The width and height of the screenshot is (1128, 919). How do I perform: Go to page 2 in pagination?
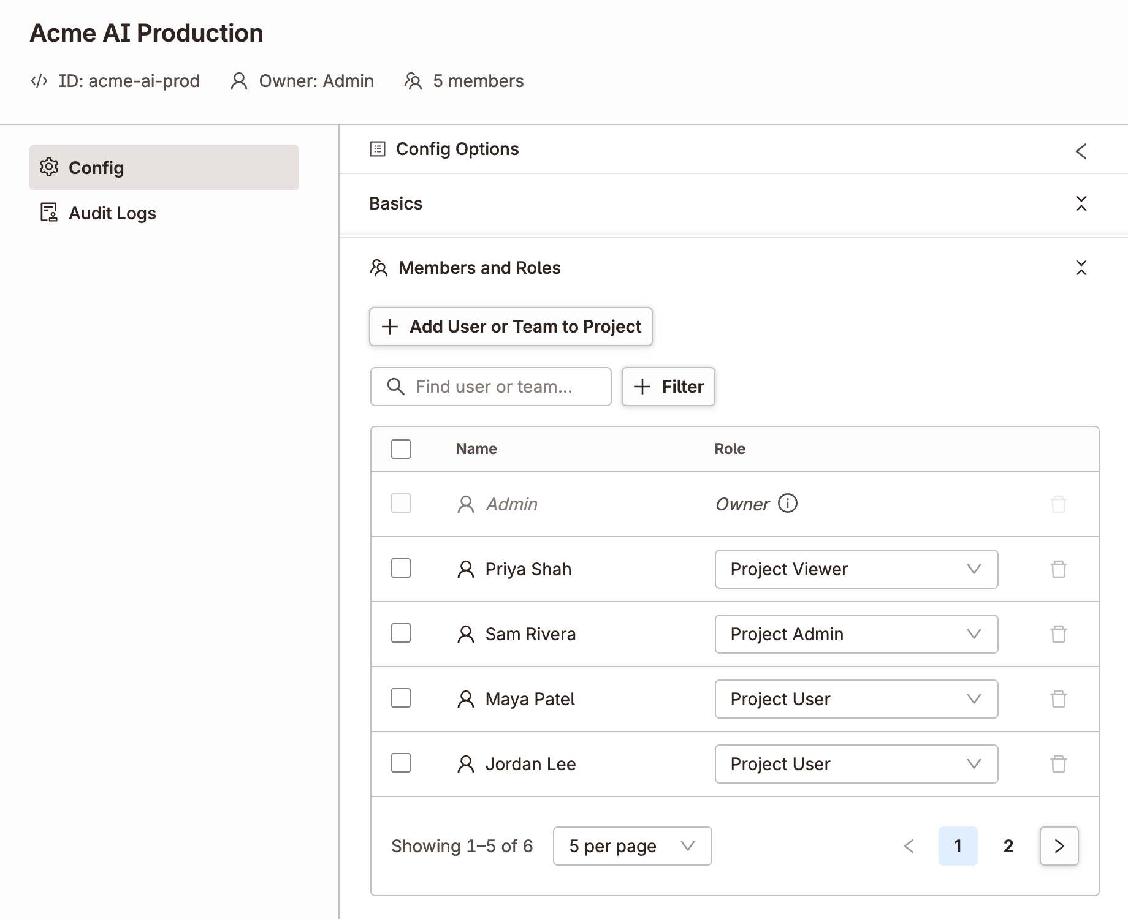[x=1008, y=846]
